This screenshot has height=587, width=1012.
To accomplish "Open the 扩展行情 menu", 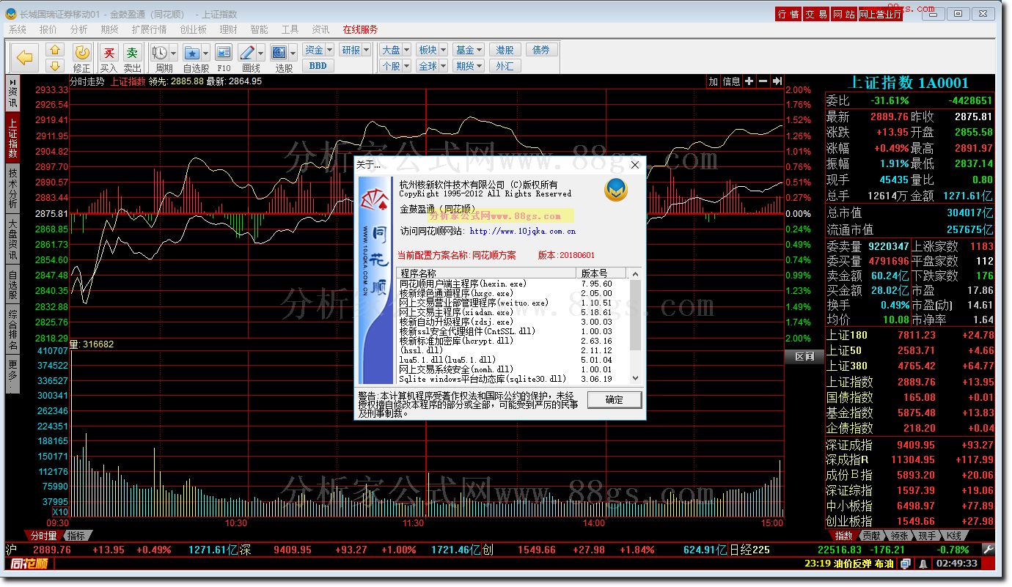I will coord(149,29).
